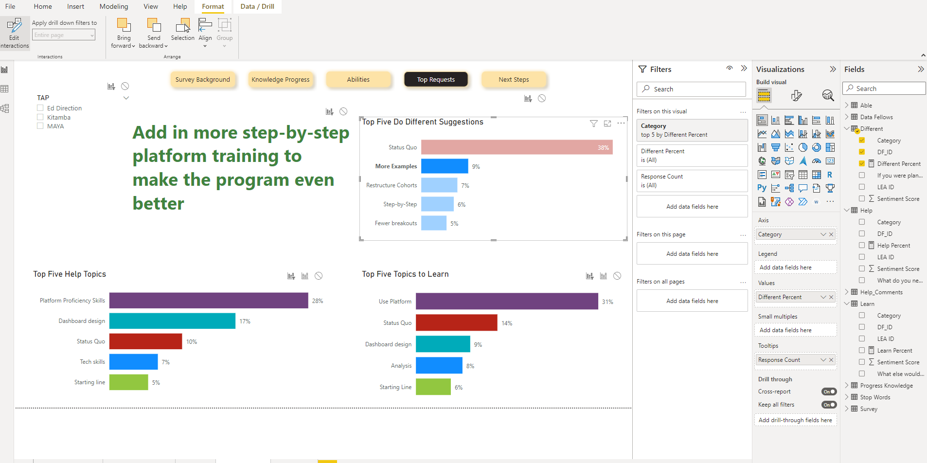Open the Format visual paintbrush pane
The width and height of the screenshot is (927, 463).
point(796,95)
